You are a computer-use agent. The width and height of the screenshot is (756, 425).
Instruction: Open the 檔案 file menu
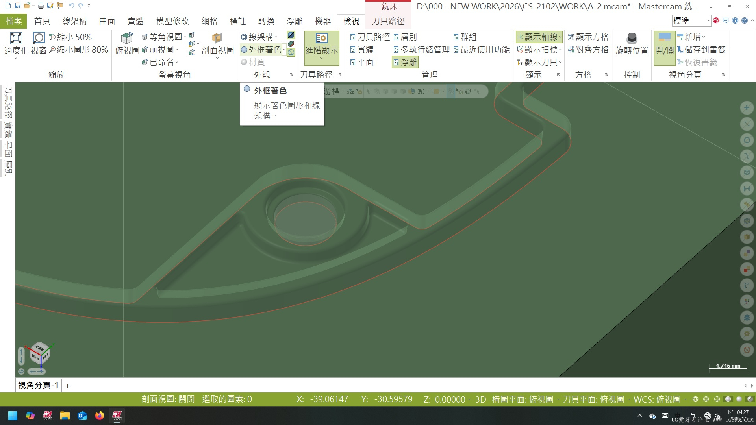[x=14, y=21]
